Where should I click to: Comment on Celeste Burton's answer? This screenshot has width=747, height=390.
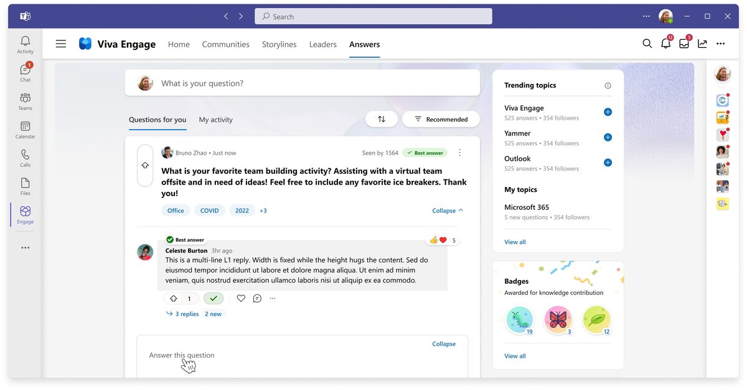coord(257,298)
